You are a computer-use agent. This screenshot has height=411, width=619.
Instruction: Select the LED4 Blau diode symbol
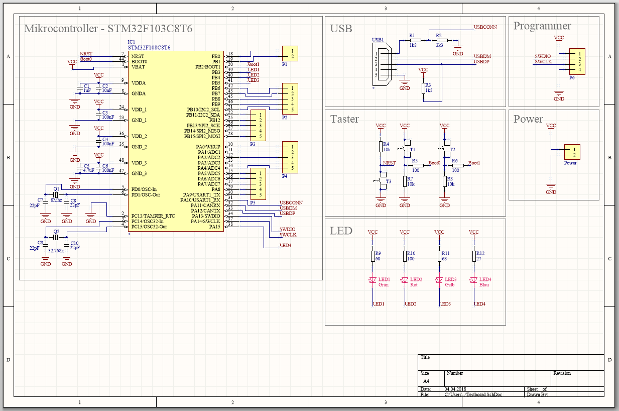coord(473,280)
